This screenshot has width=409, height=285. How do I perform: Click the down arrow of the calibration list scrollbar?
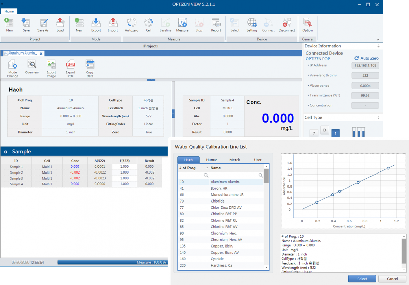tap(266, 268)
